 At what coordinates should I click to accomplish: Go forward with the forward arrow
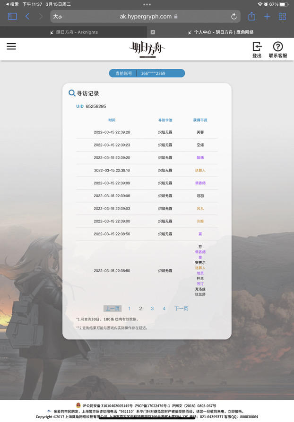pyautogui.click(x=41, y=17)
